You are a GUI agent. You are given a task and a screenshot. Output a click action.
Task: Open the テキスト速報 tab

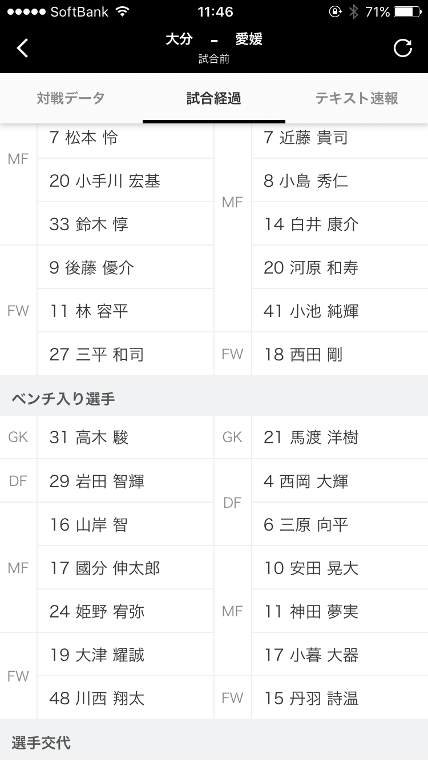(357, 98)
